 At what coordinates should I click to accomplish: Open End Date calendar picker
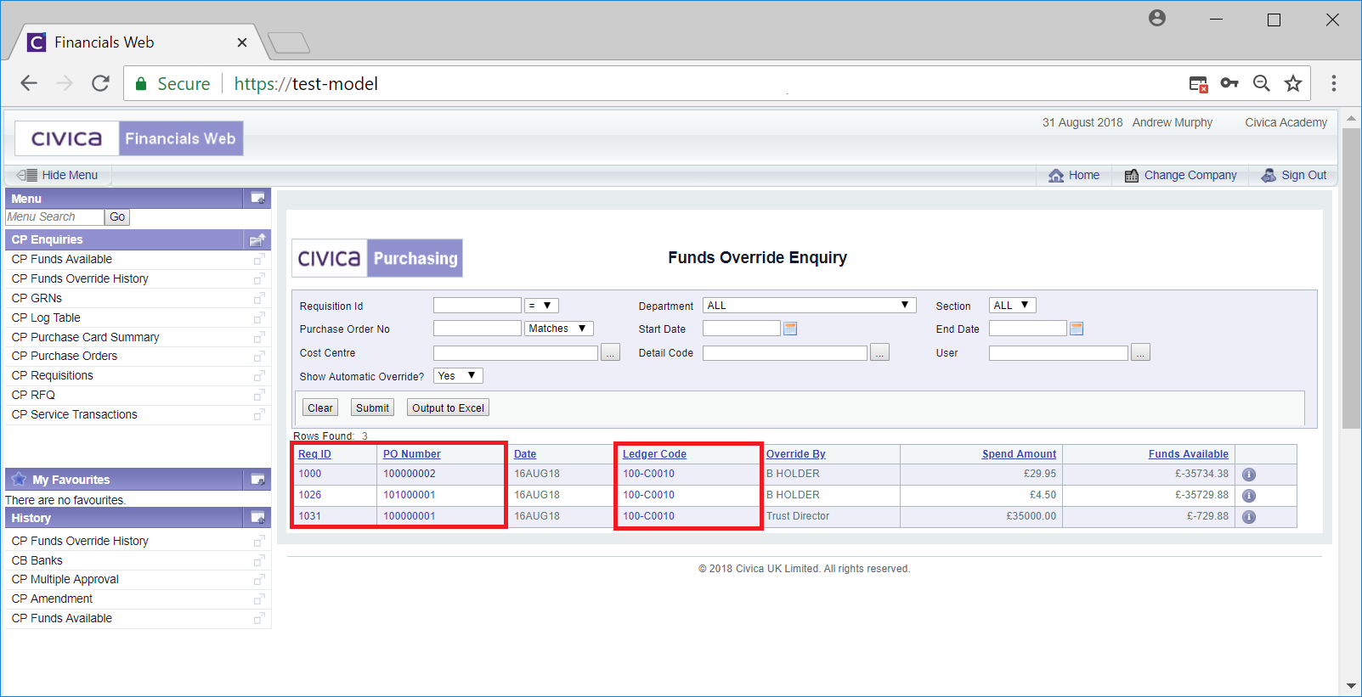1077,329
